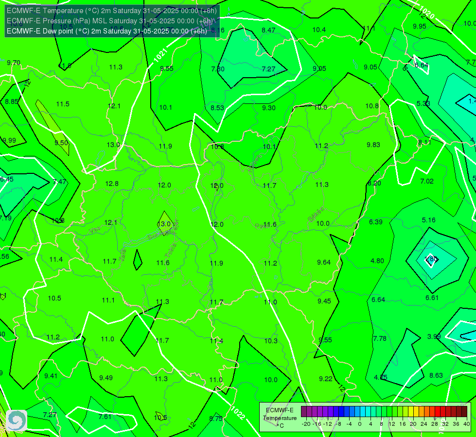Screen dimensions: 476x437
Task: Click the map value 12.8
Action: click(112, 184)
